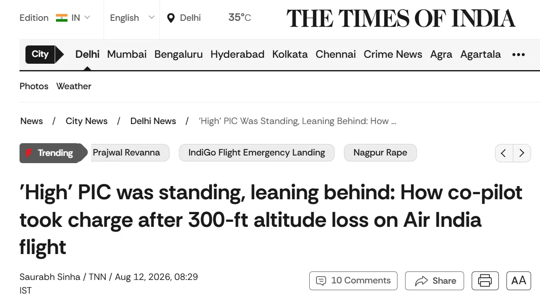Click the three-dots more cities icon
The width and height of the screenshot is (540, 308).
pos(518,54)
